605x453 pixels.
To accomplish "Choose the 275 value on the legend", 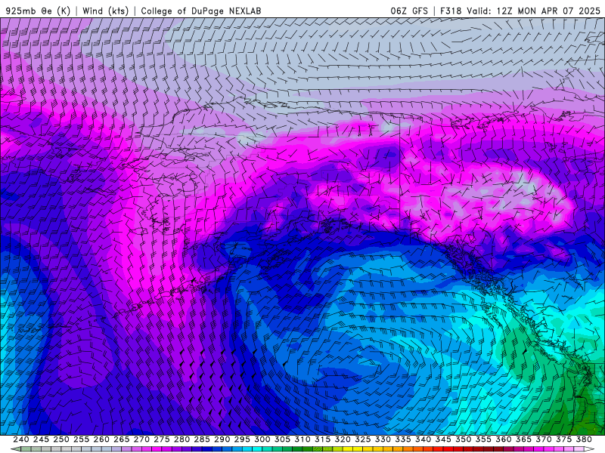I will (x=161, y=439).
